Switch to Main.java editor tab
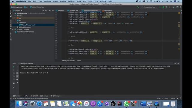The width and height of the screenshot is (192, 108). pos(60,10)
